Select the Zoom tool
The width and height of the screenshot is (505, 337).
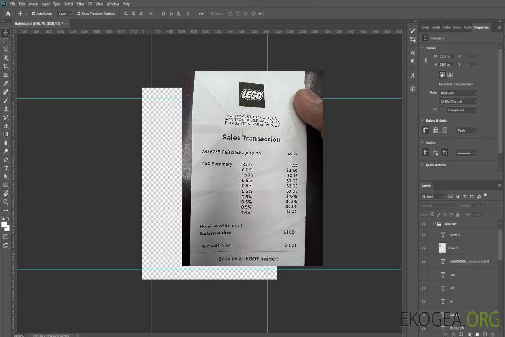click(6, 202)
